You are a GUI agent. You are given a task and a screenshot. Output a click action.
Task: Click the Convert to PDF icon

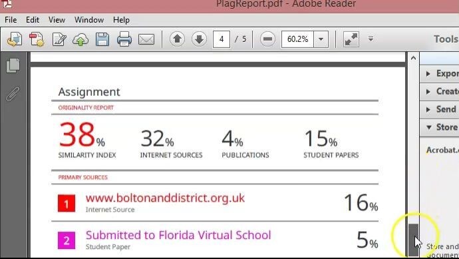(37, 39)
